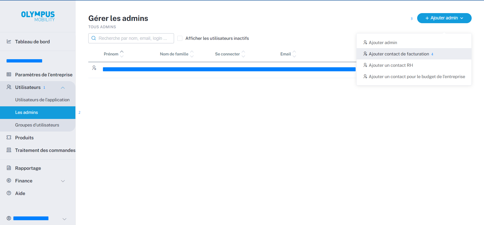Click the redacted user name at sidebar bottom

click(31, 218)
